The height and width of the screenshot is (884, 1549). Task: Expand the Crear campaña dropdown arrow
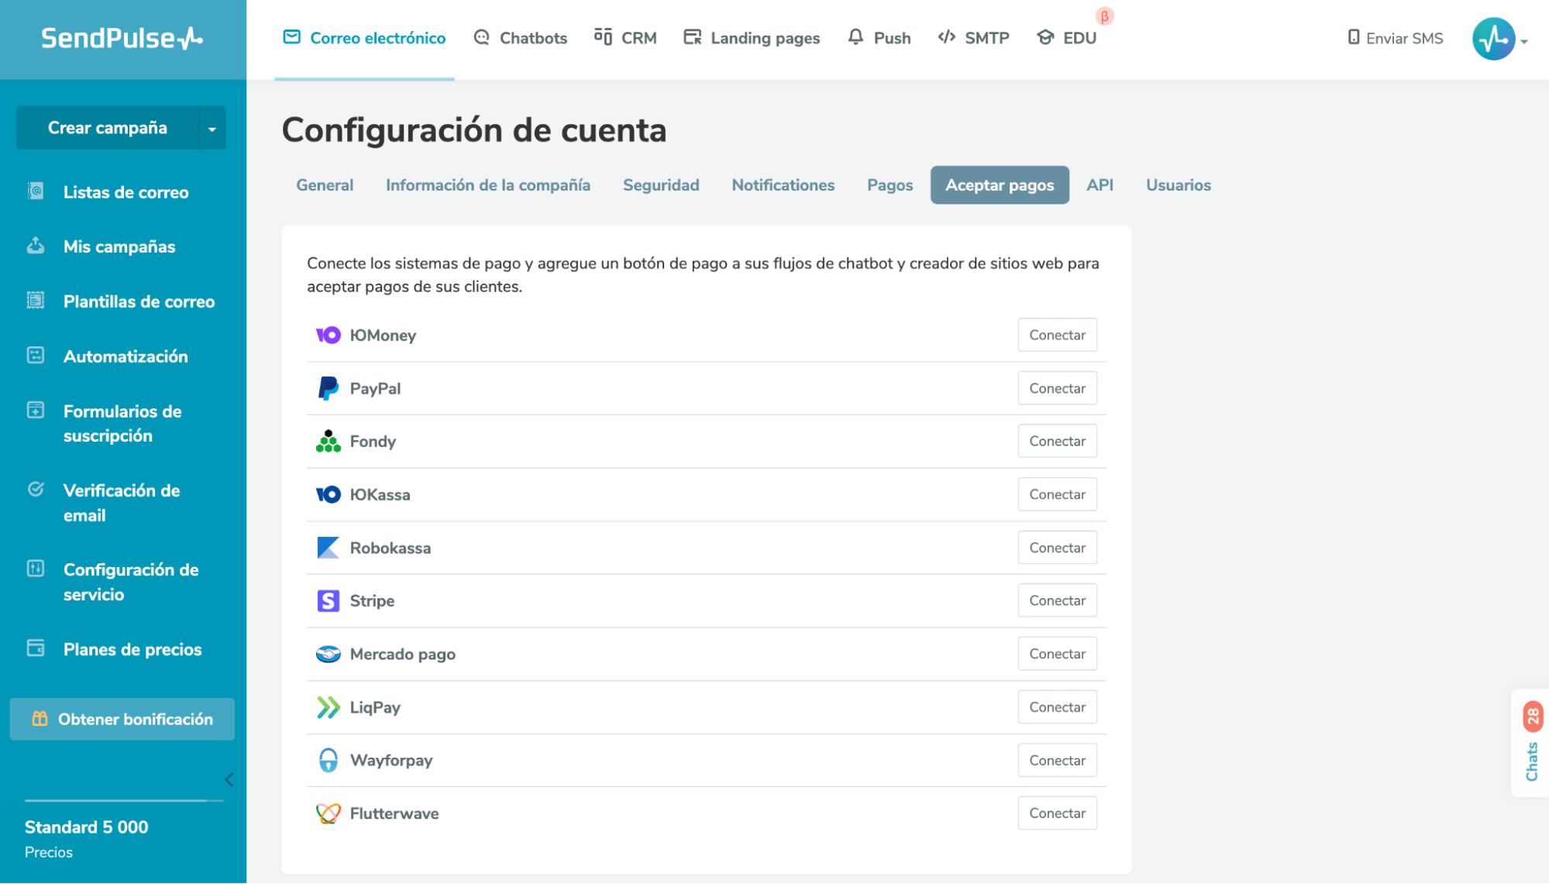pos(212,128)
